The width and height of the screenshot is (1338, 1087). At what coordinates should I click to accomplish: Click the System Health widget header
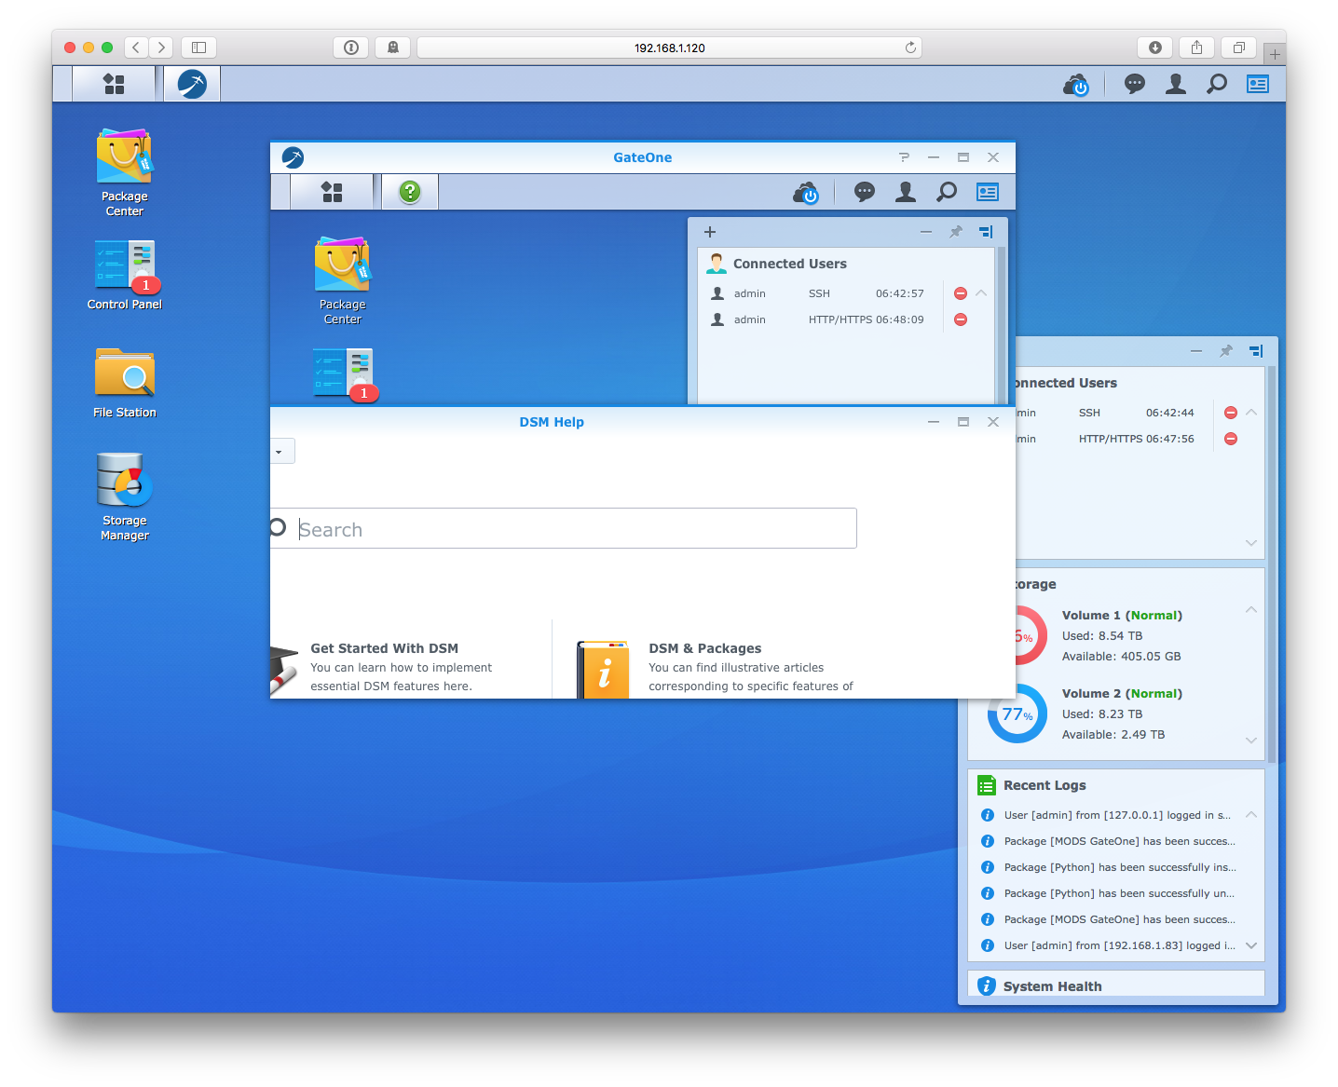[x=1116, y=985]
